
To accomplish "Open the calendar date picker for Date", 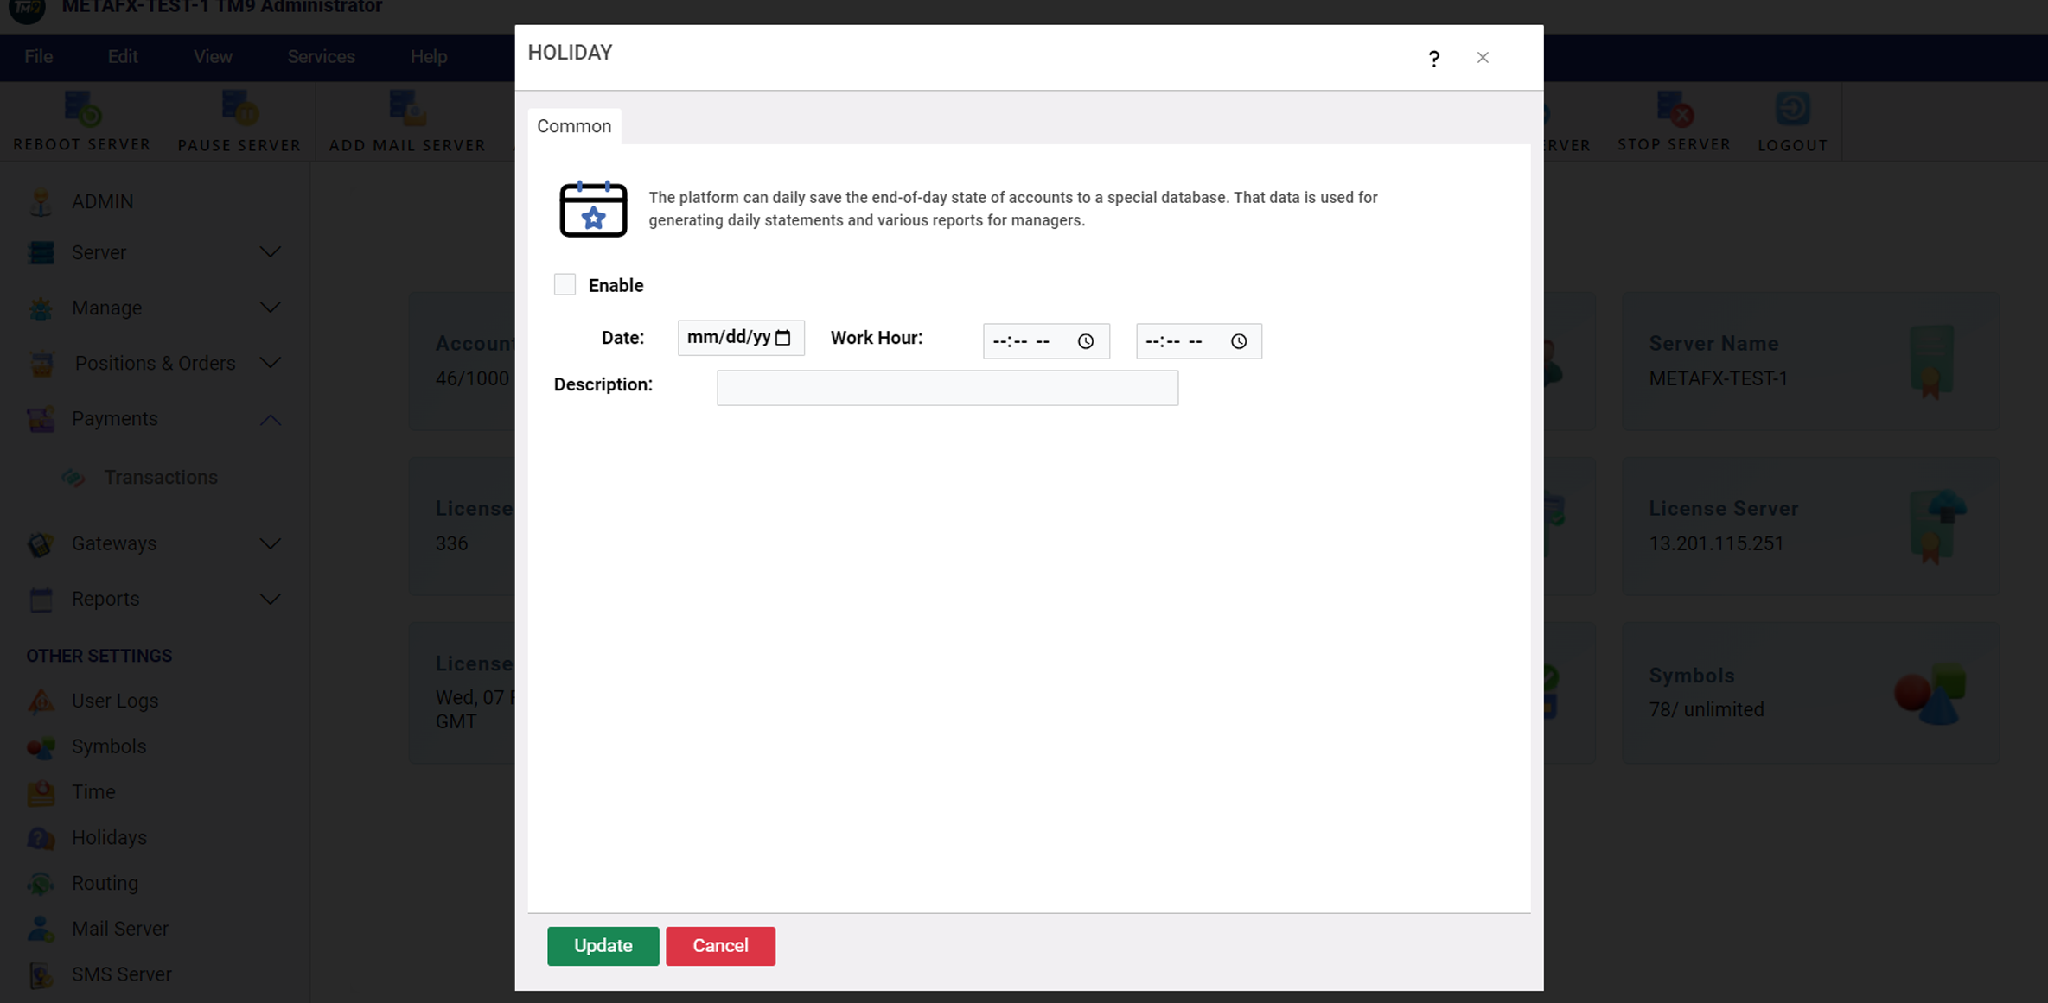I will tap(785, 338).
